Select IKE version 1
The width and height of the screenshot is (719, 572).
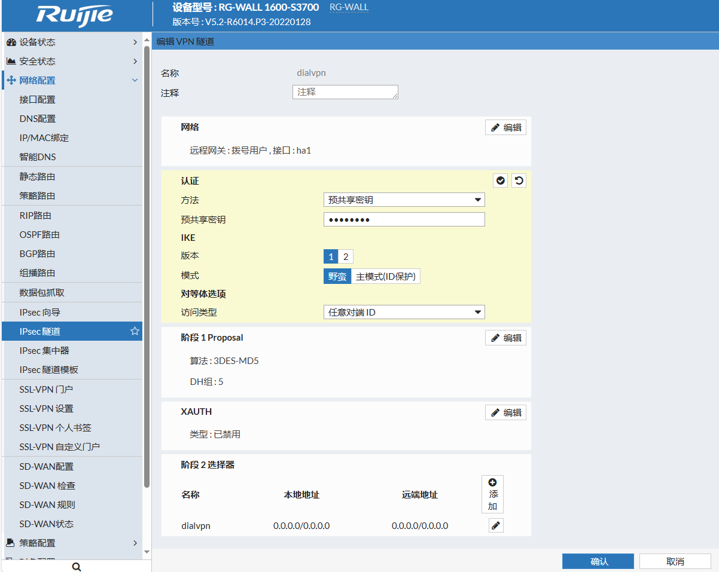pos(331,257)
